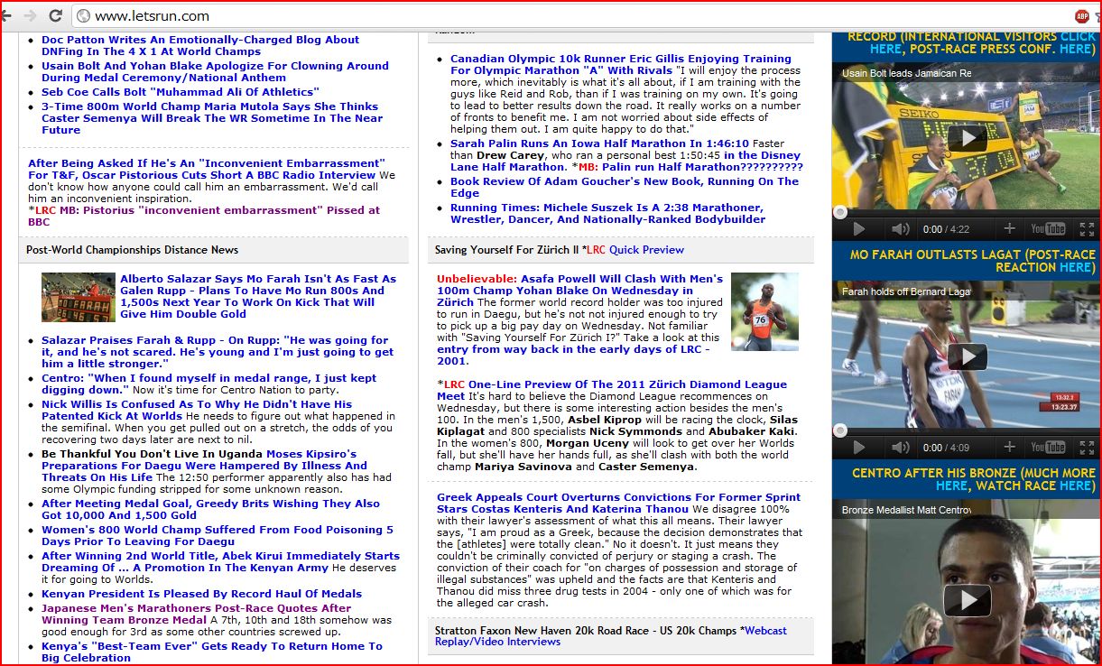Open Alberto Salazar Says Mo Farah article
The image size is (1102, 666).
click(258, 297)
